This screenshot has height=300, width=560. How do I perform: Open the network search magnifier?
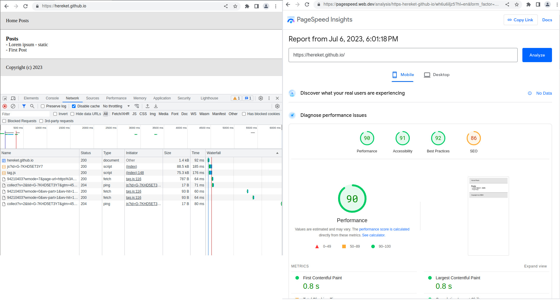(x=32, y=106)
